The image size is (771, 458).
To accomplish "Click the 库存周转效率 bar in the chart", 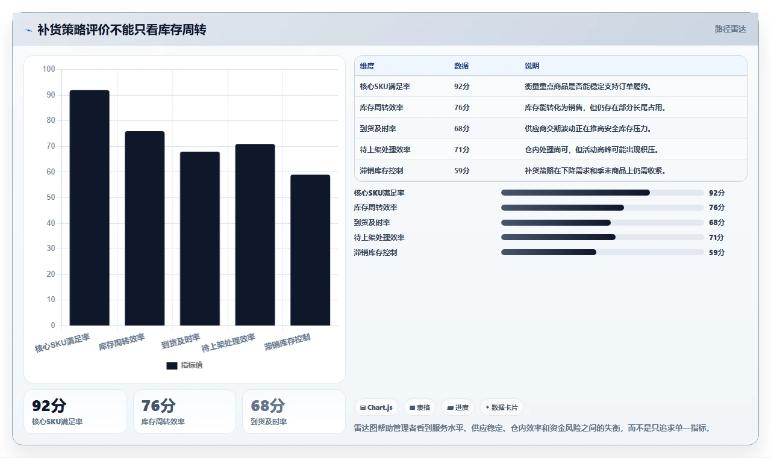I will [145, 228].
